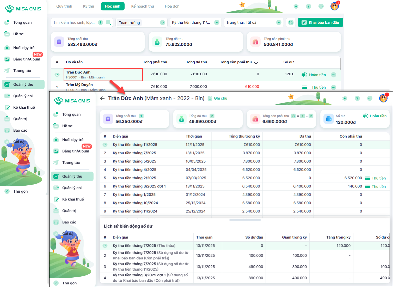Toggle eye icon on Trần Đức Anh row
393x287 pixels.
click(x=57, y=75)
